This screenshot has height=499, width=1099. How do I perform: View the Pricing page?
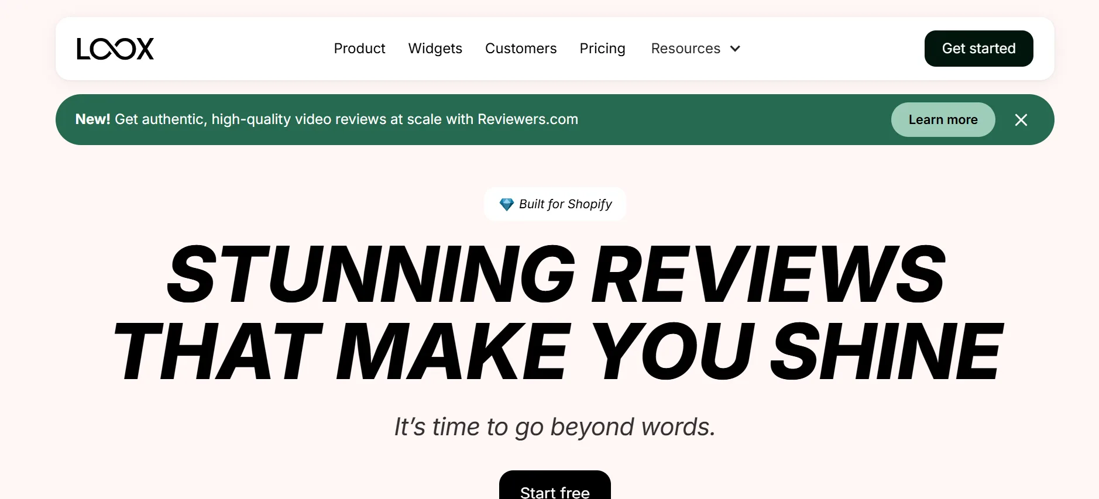pos(602,49)
